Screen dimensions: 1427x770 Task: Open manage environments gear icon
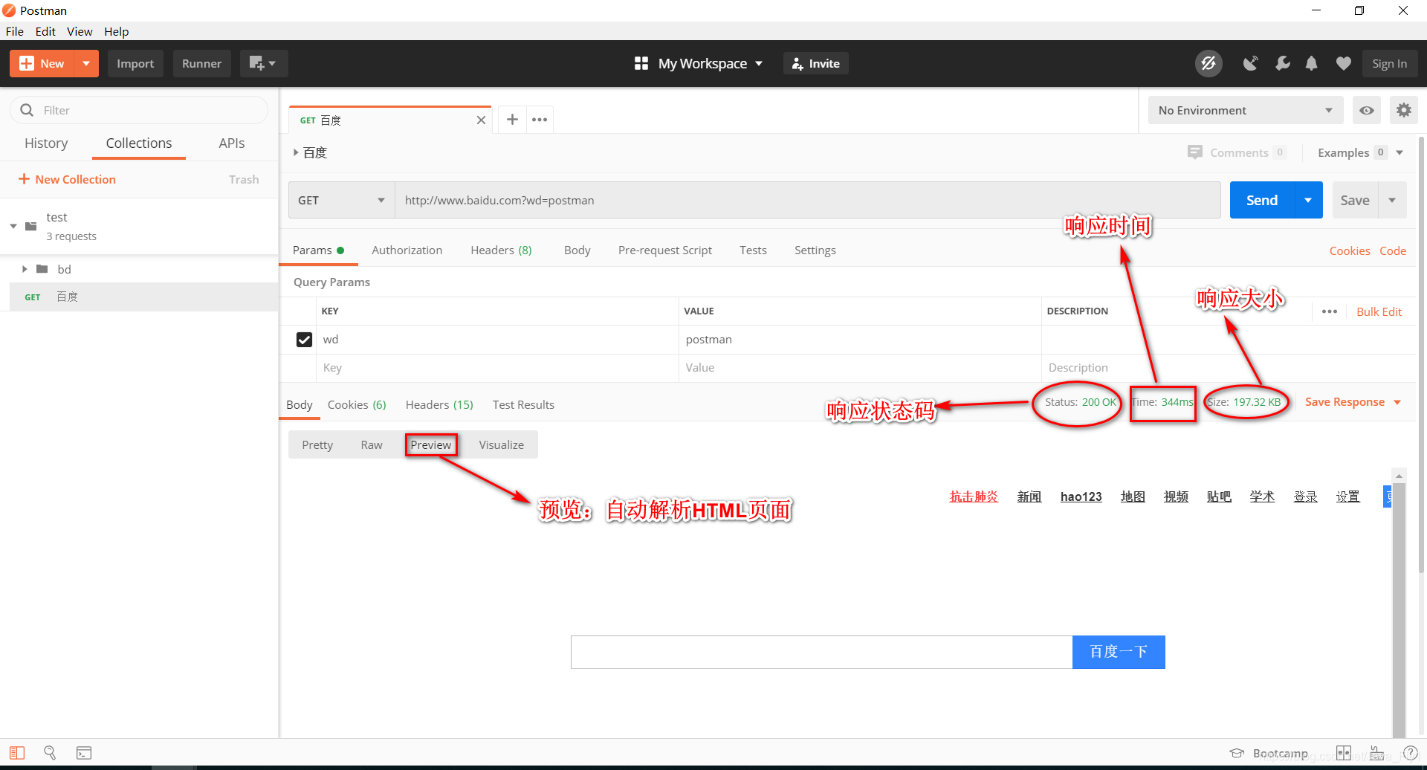point(1403,110)
